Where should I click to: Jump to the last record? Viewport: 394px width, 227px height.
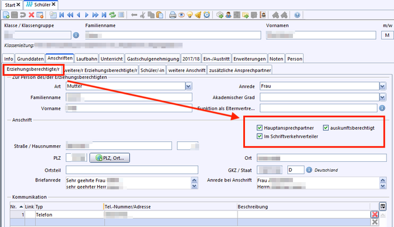pyautogui.click(x=104, y=15)
